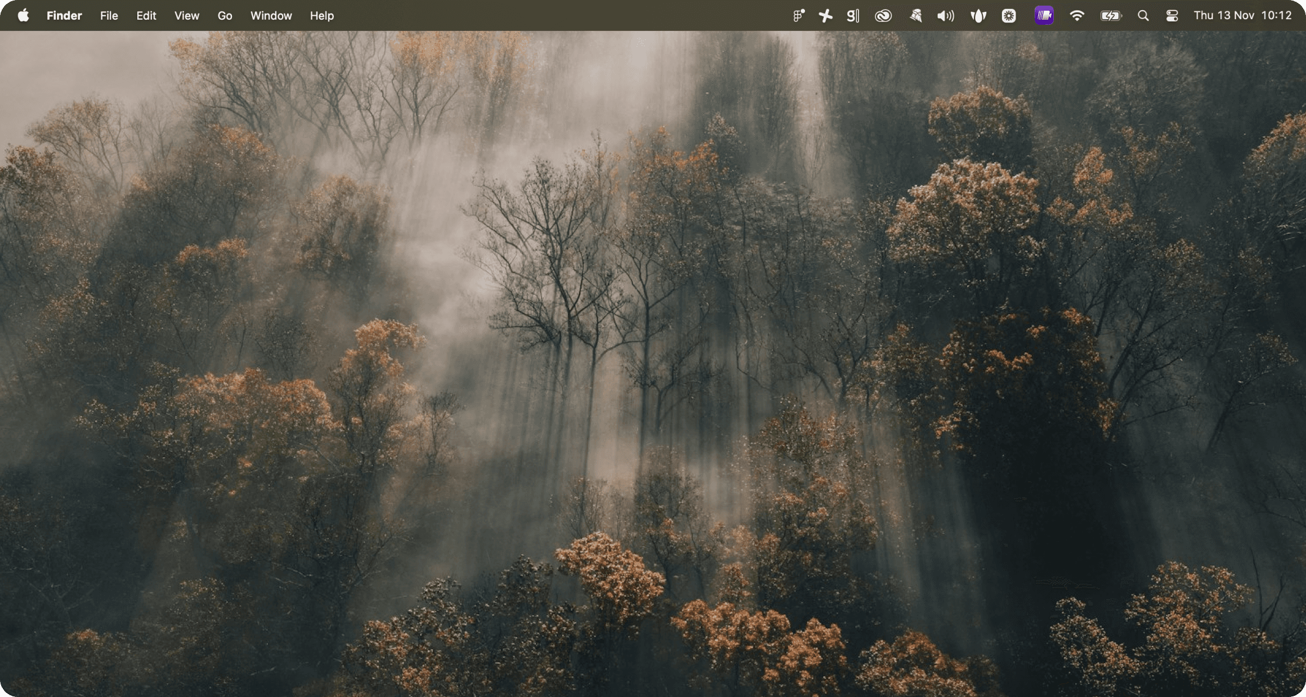Click the Figma menu bar icon
Image resolution: width=1306 pixels, height=697 pixels.
coord(798,16)
